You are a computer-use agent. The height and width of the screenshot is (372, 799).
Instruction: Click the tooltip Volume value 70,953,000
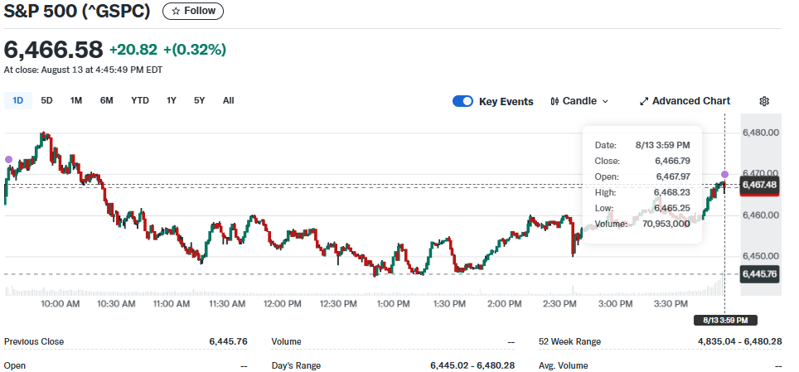[665, 224]
